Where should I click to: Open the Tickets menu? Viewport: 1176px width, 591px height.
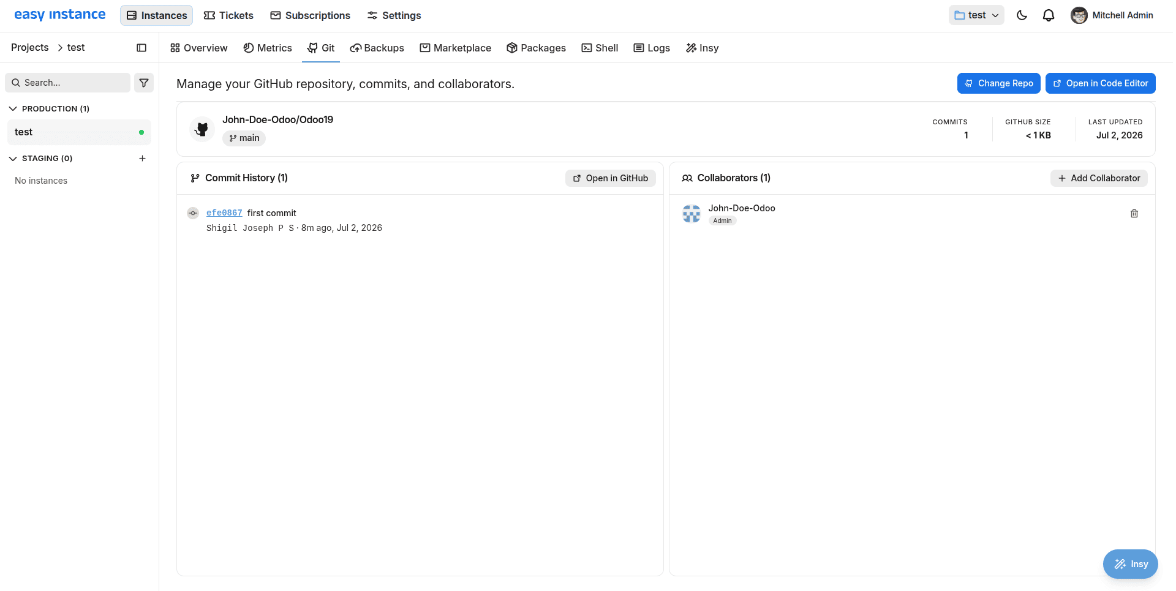(x=228, y=15)
